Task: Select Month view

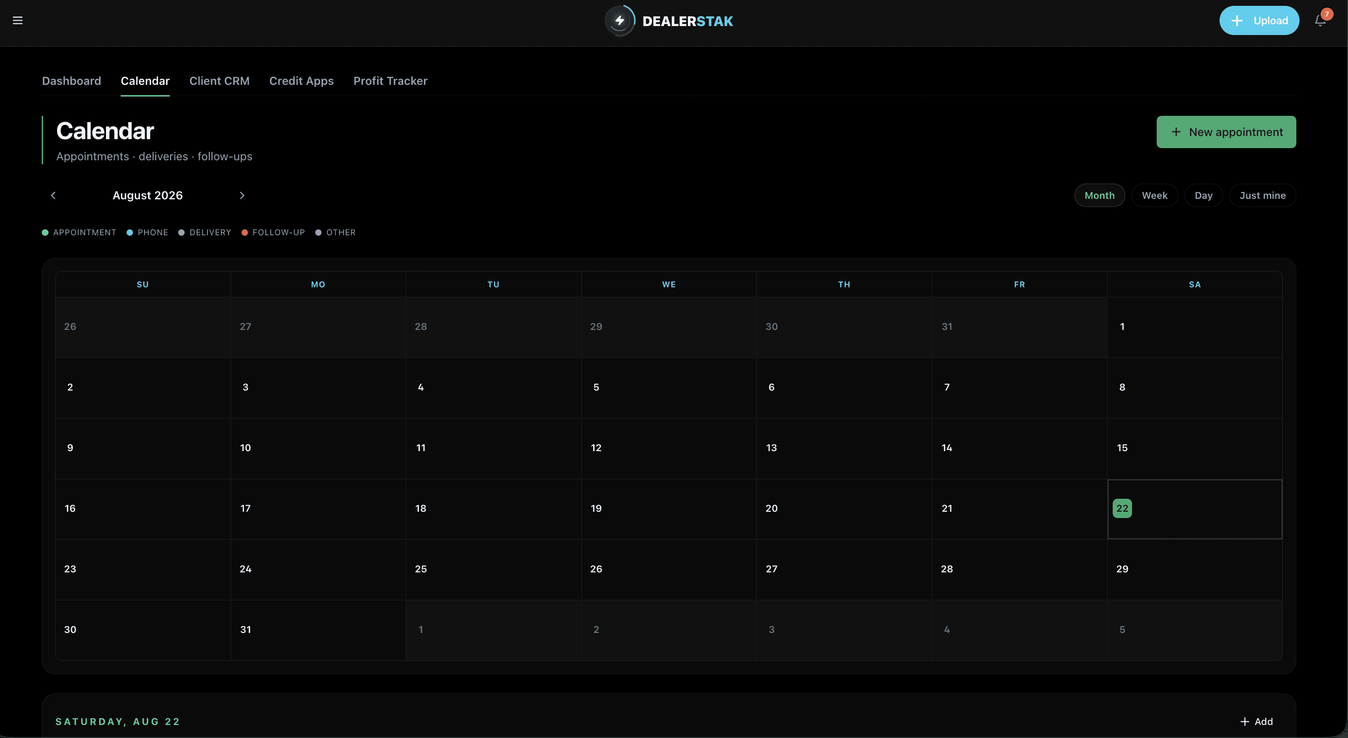Action: pos(1099,195)
